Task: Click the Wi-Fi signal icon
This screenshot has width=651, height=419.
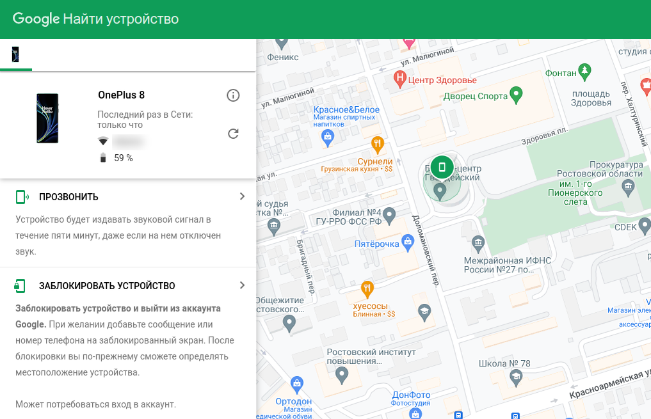Action: point(103,141)
